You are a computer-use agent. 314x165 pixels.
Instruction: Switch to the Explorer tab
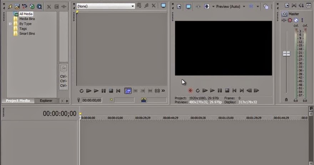click(46, 101)
